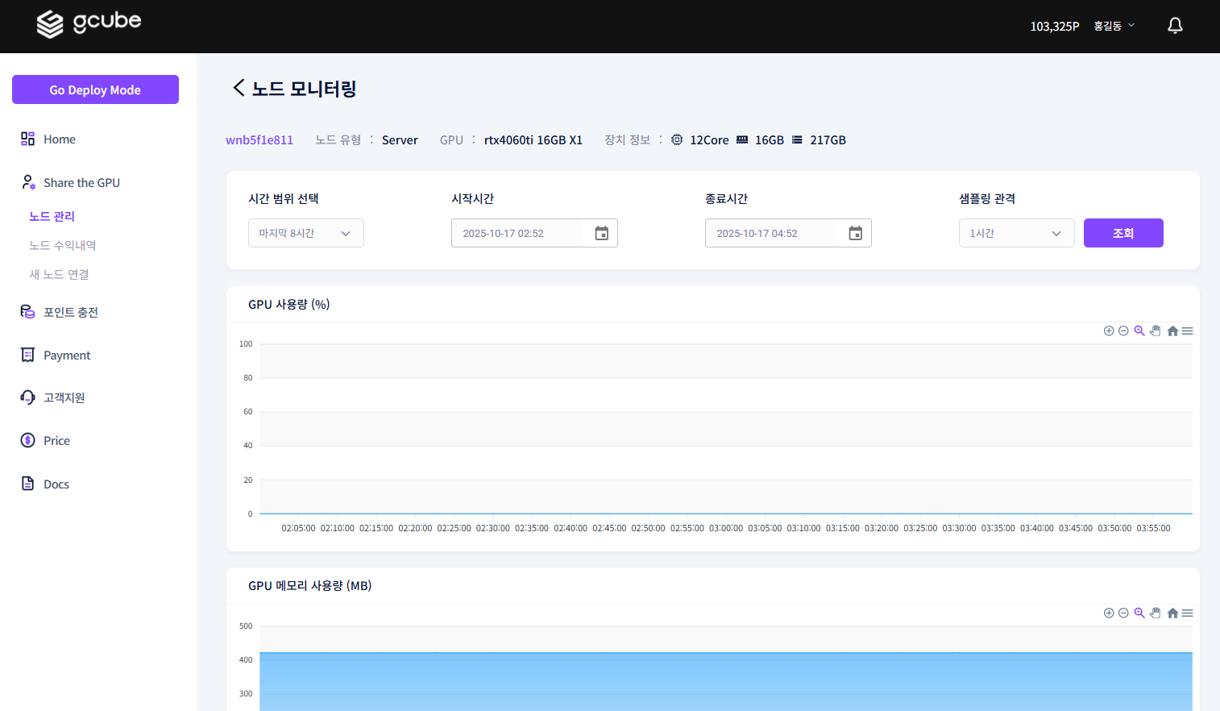Open the 샘플링 관격 dropdown

pos(1016,232)
